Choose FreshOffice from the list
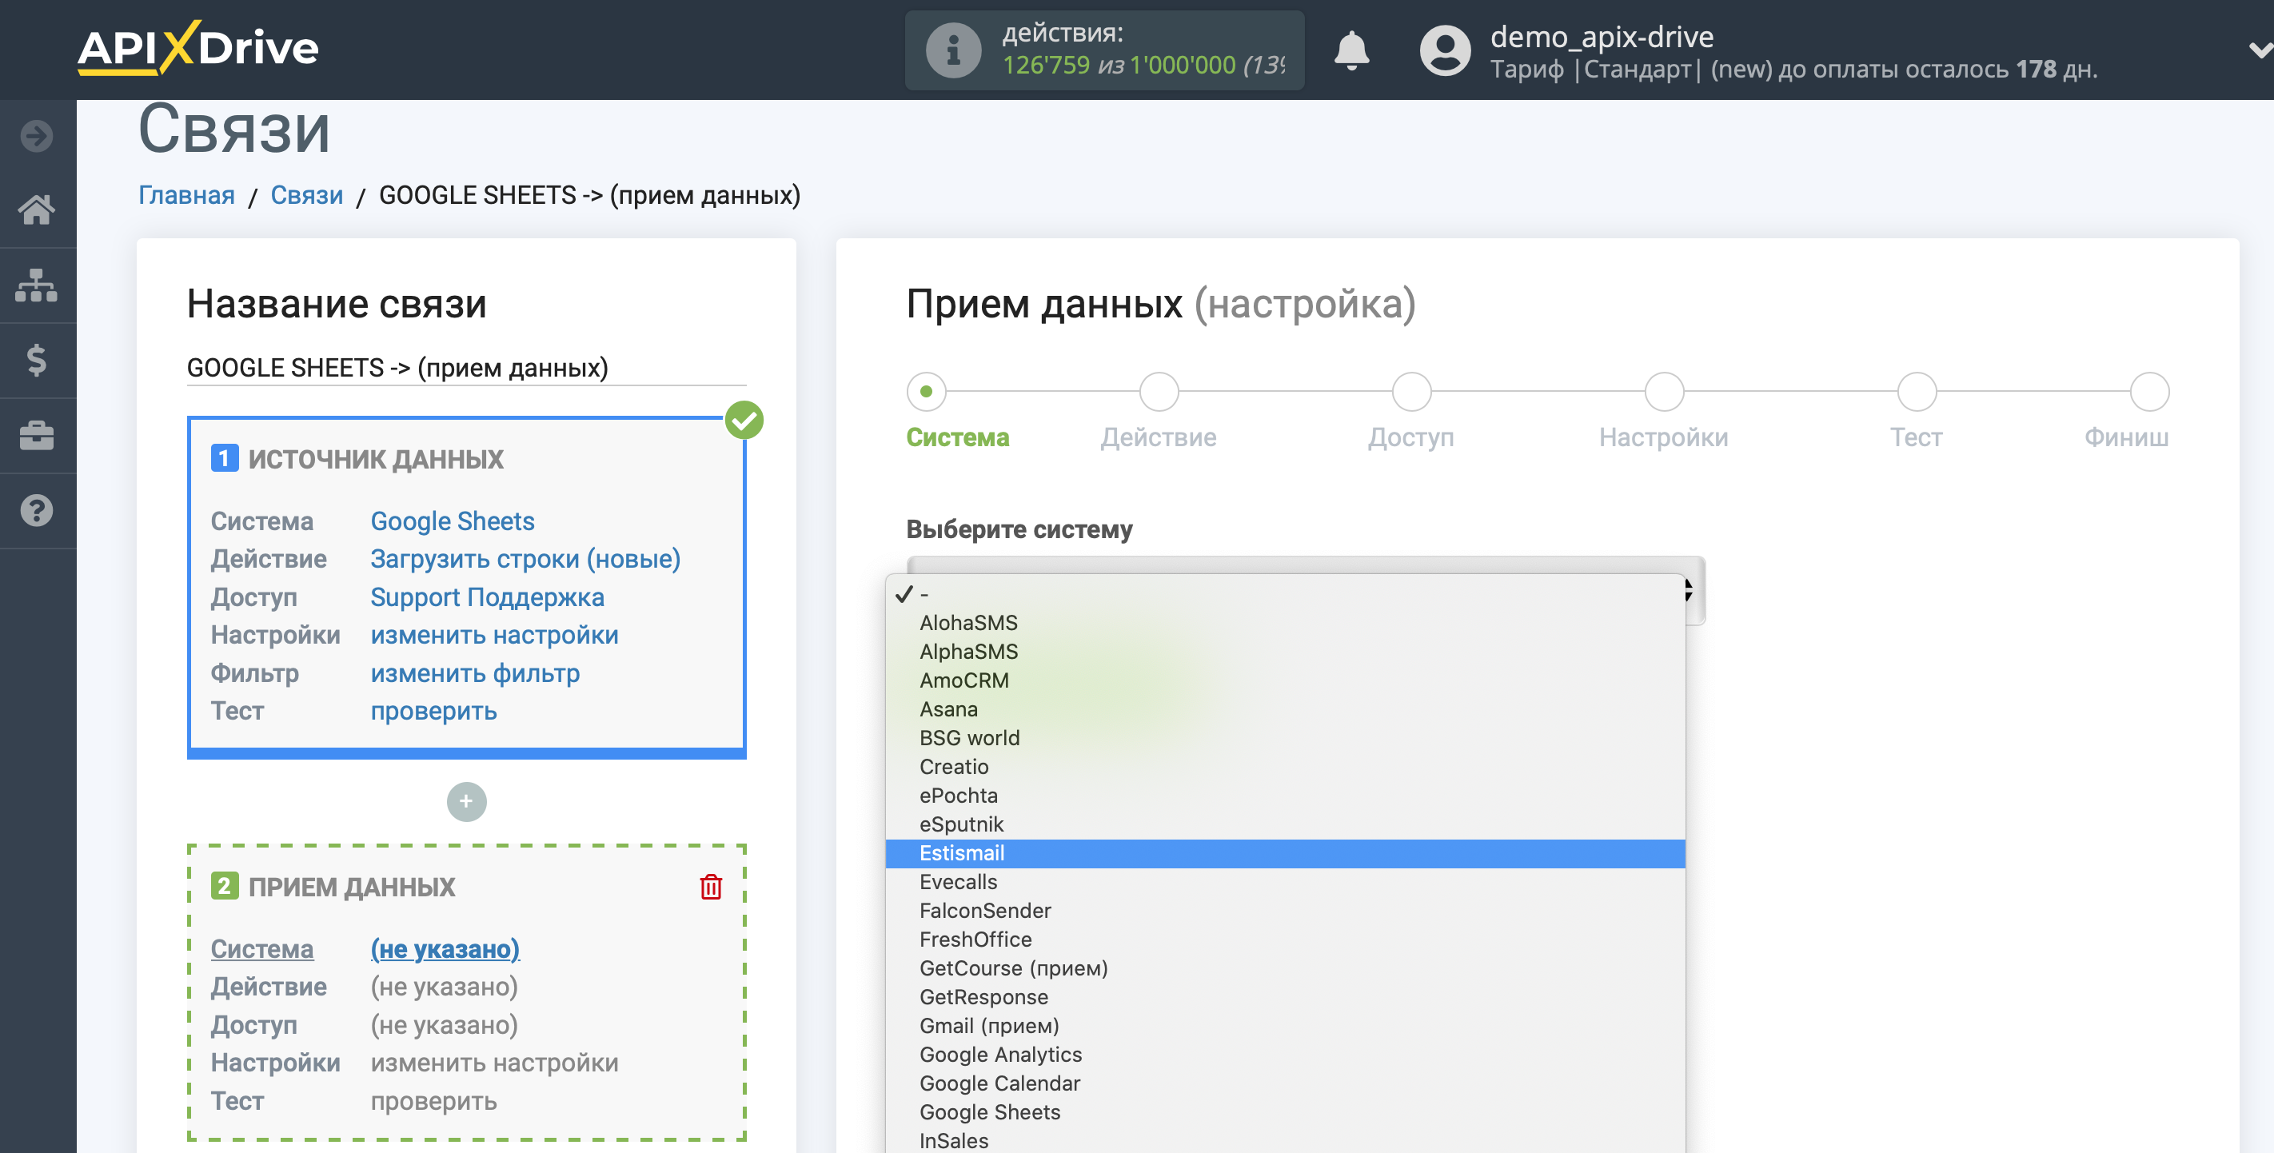 [x=1284, y=940]
